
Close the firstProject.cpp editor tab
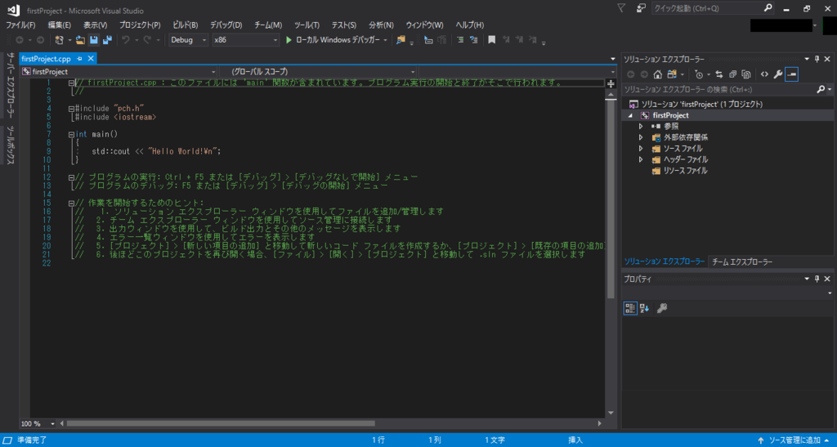91,59
